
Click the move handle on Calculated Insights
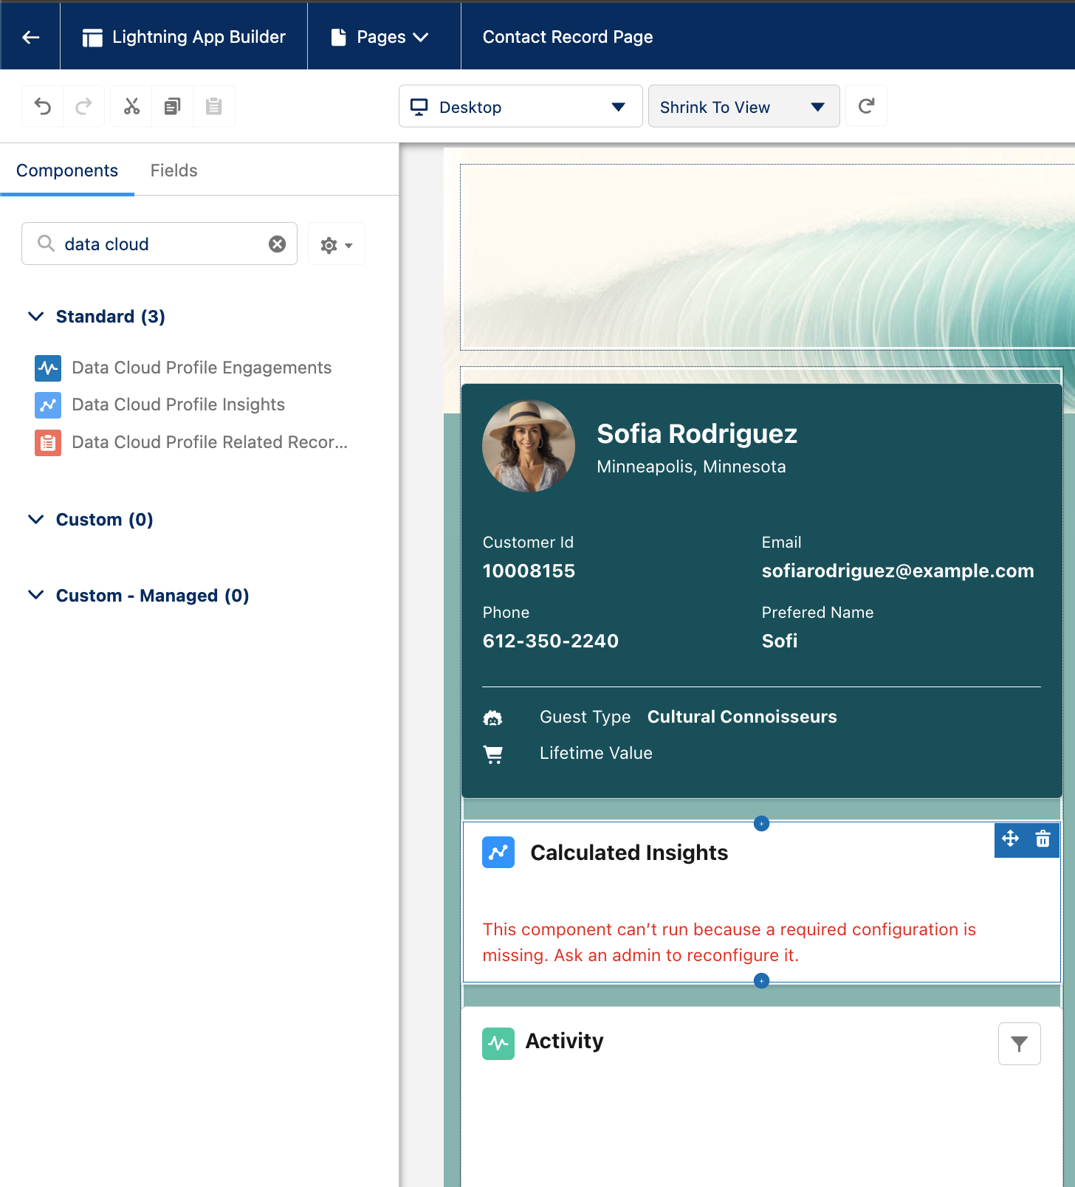(x=1010, y=839)
